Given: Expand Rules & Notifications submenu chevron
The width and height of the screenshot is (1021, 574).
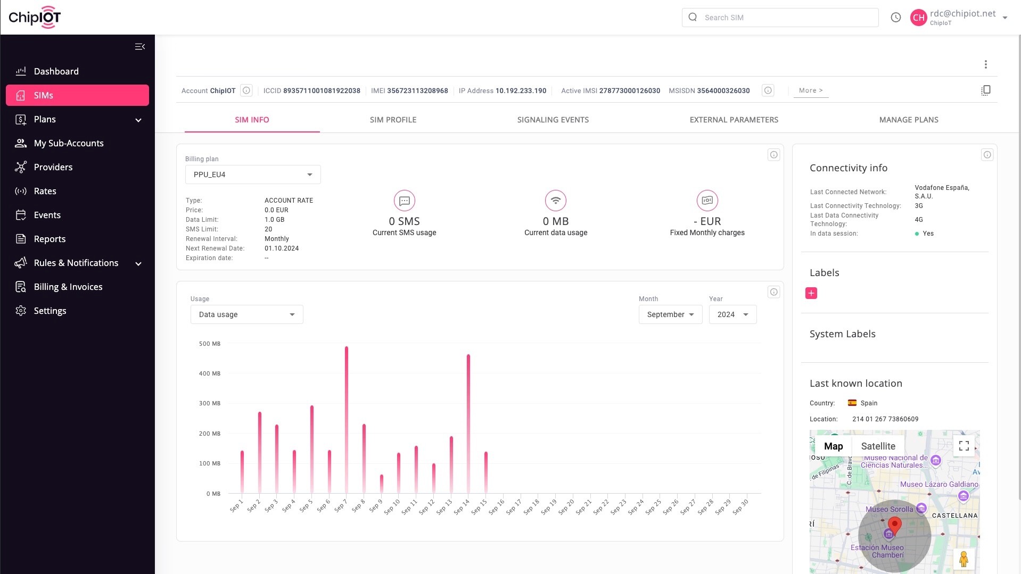Looking at the screenshot, I should pyautogui.click(x=138, y=264).
